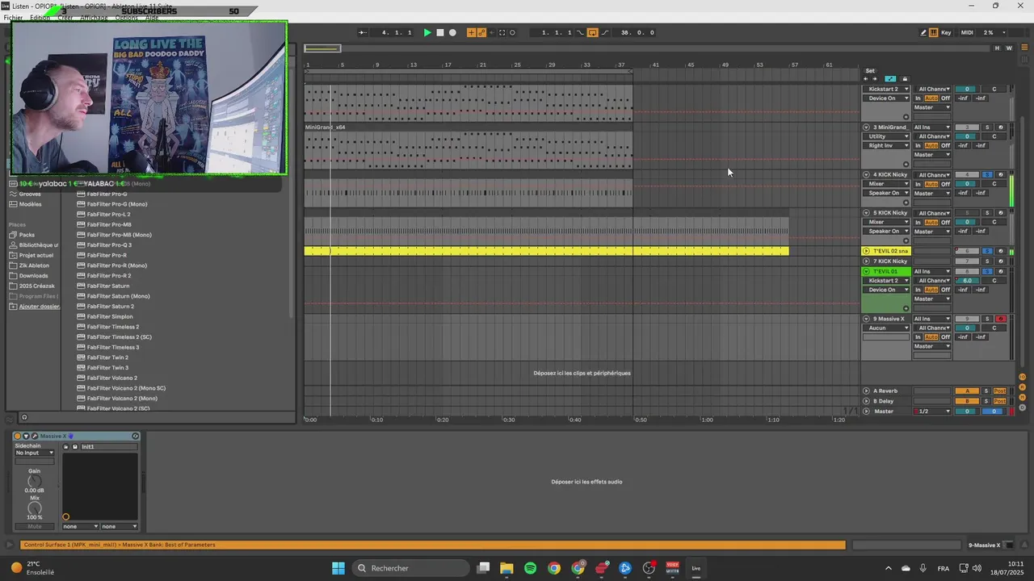Toggle the Loop switch in transport
Screen dimensions: 1034x581
592,32
